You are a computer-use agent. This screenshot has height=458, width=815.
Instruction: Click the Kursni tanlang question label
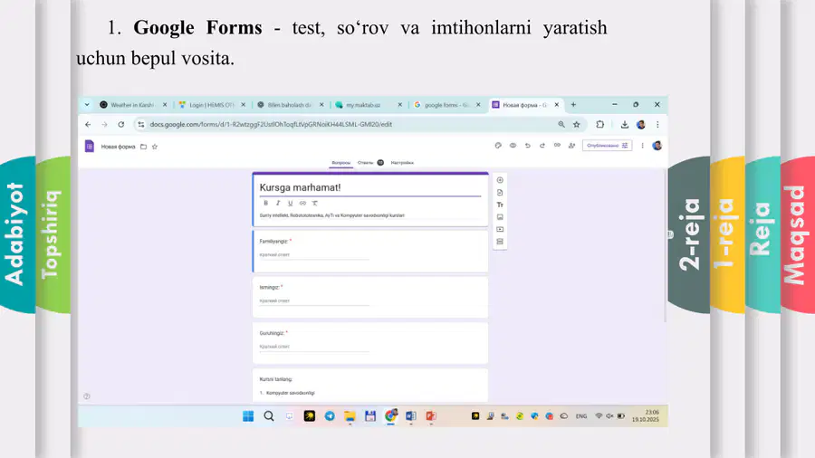point(275,379)
